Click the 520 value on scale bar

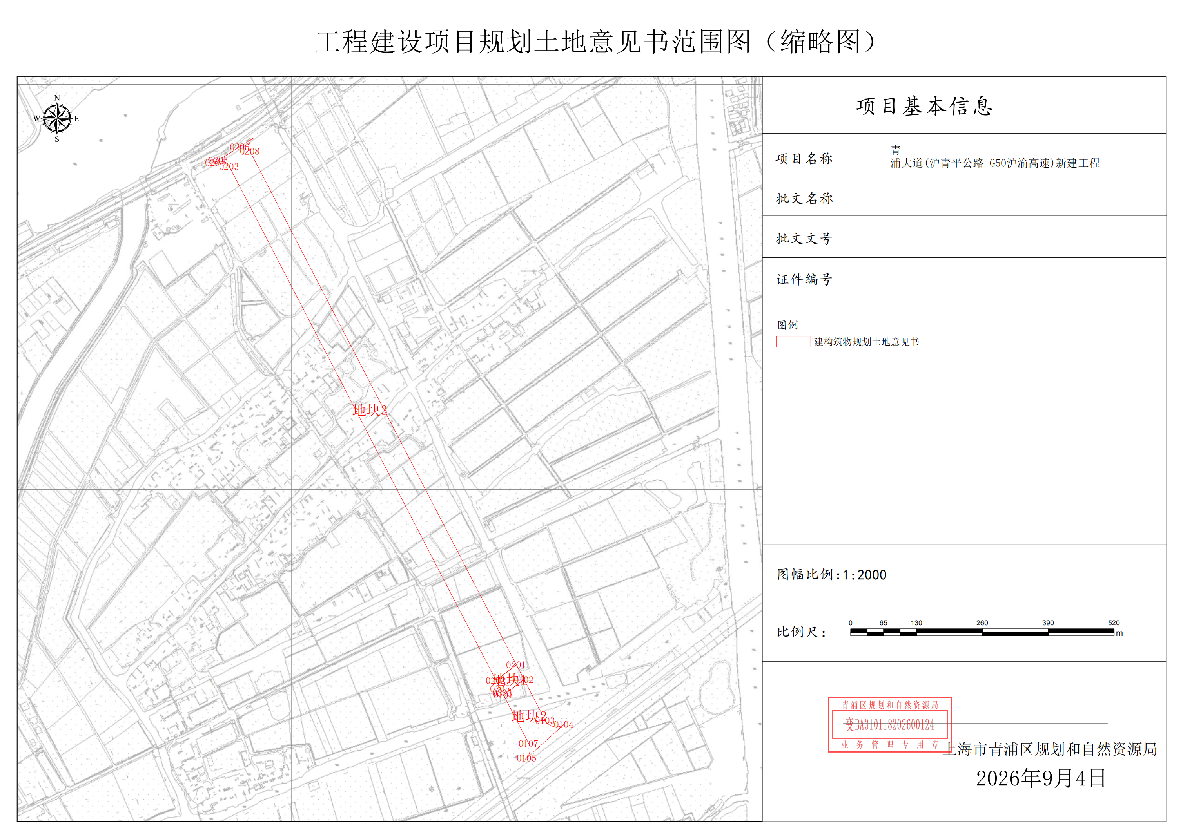[1114, 623]
